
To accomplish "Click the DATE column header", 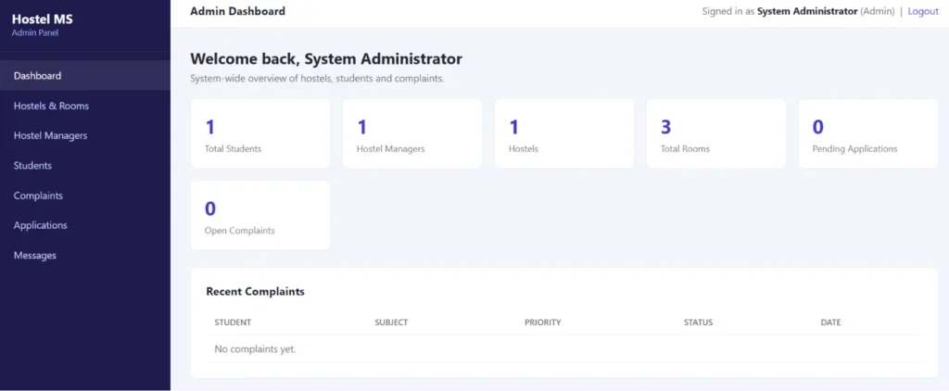I will click(830, 322).
